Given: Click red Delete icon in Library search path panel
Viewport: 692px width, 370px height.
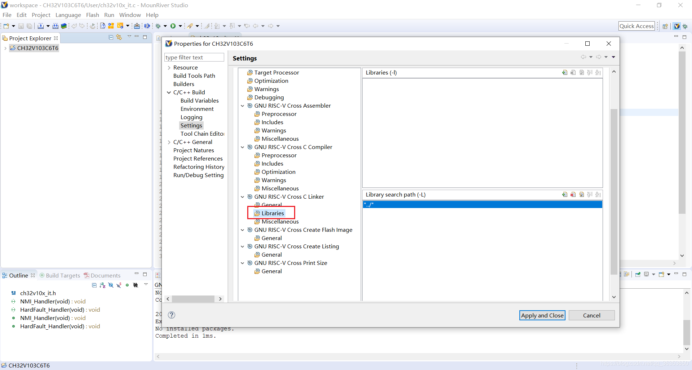Looking at the screenshot, I should tap(573, 194).
